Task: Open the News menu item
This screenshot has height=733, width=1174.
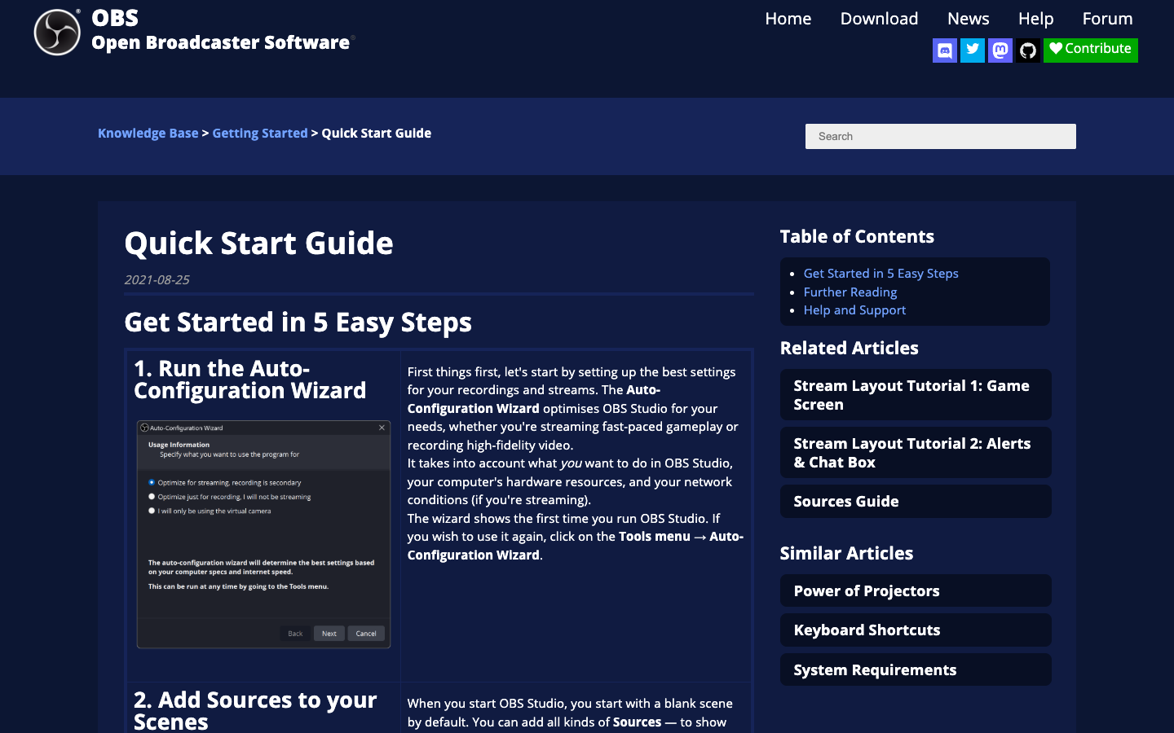Action: point(968,19)
